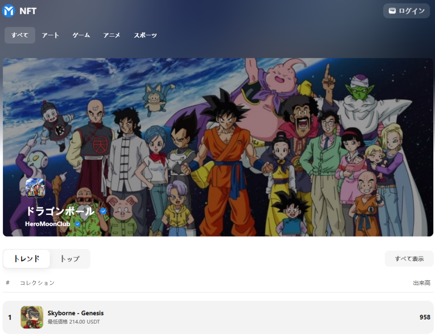Switch to the アニメ tab
This screenshot has height=336, width=435.
coord(111,35)
